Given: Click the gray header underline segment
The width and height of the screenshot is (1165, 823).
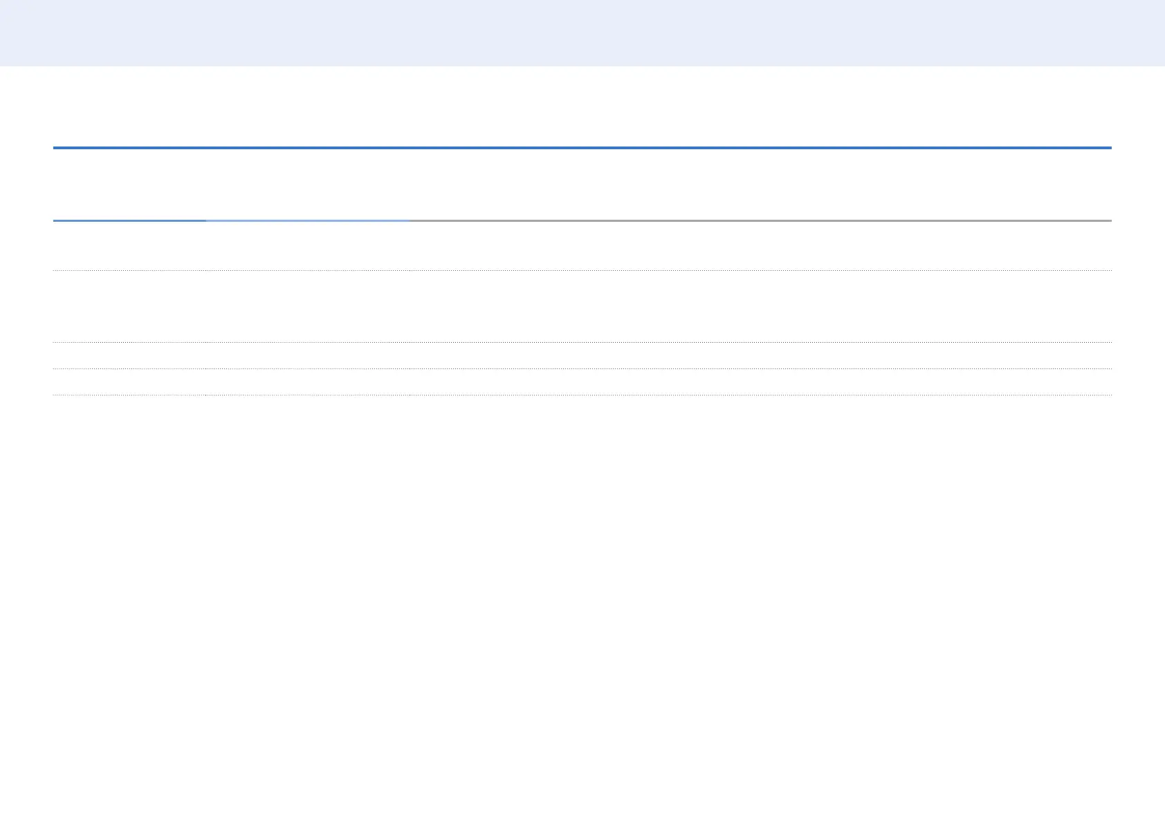Looking at the screenshot, I should click(x=760, y=220).
